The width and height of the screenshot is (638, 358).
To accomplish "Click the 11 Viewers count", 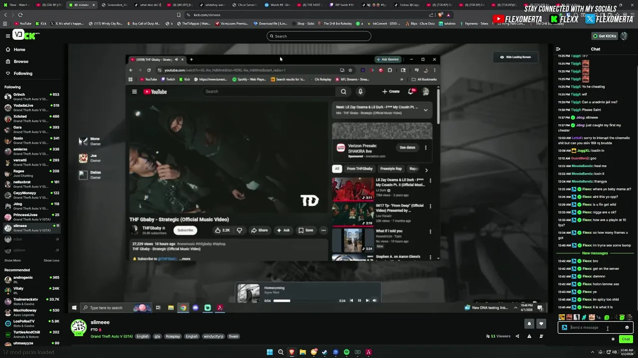I will tap(498, 336).
